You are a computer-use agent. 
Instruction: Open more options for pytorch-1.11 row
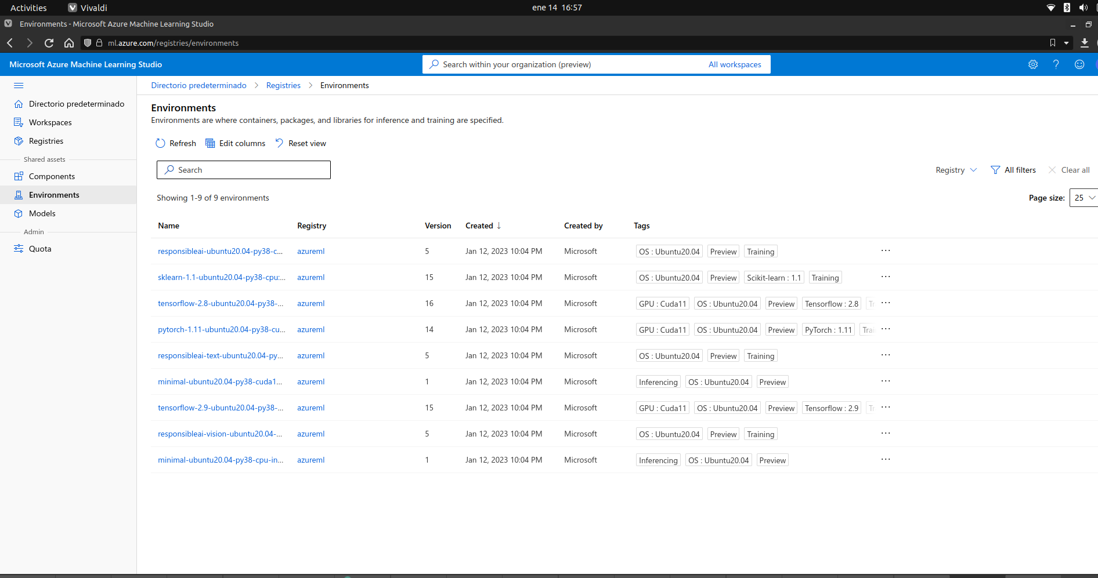886,329
